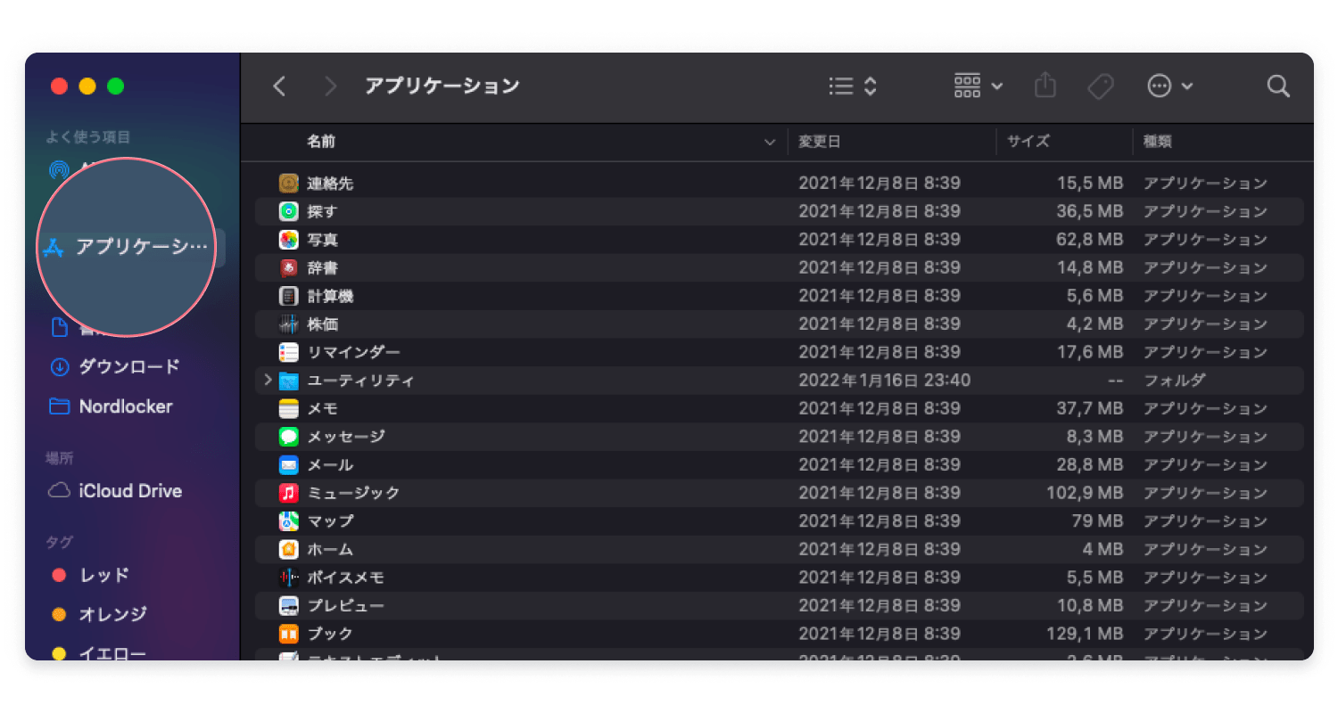Click the Share toolbar icon
The height and width of the screenshot is (713, 1338).
[1045, 86]
